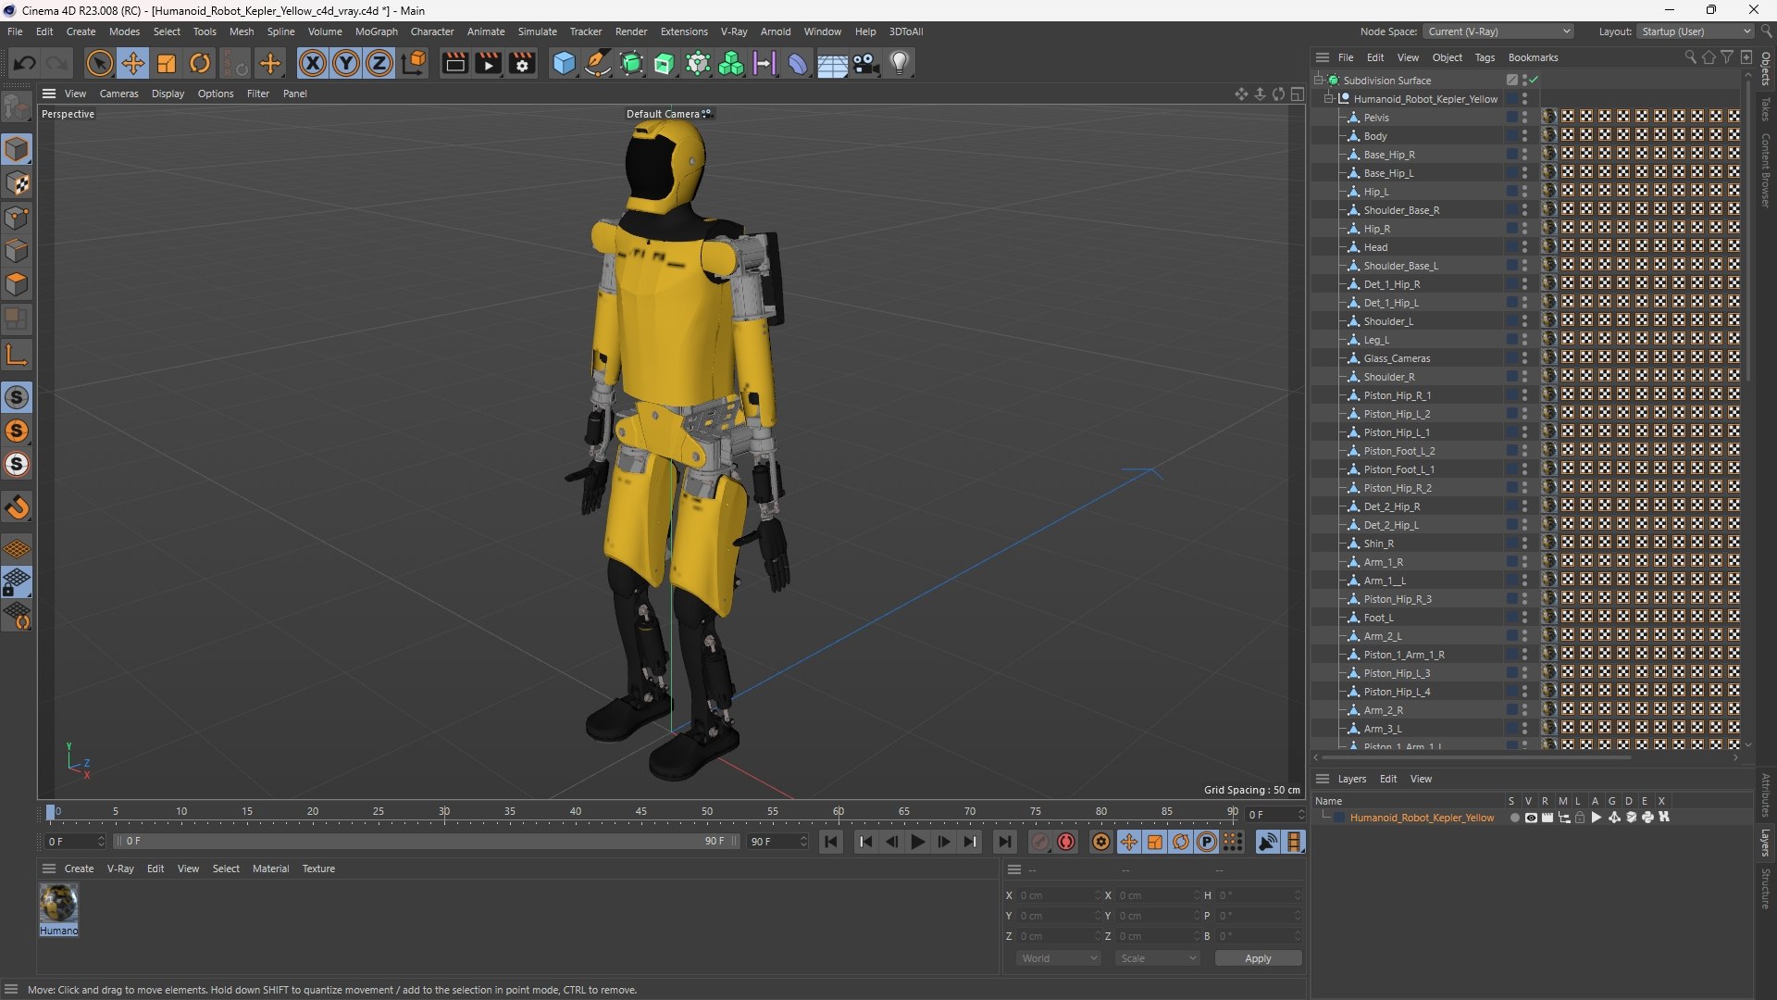The image size is (1777, 1000).
Task: Switch to Texture mode checkered cube
Action: (17, 183)
